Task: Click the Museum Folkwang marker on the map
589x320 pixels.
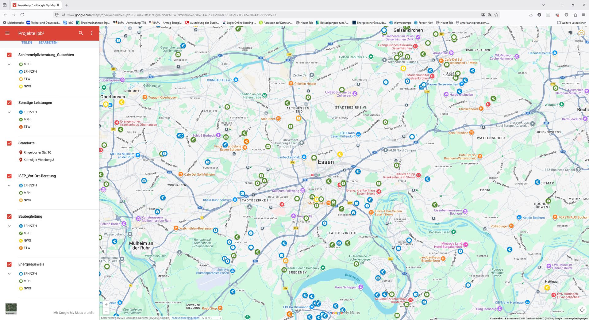Action: pos(302,191)
